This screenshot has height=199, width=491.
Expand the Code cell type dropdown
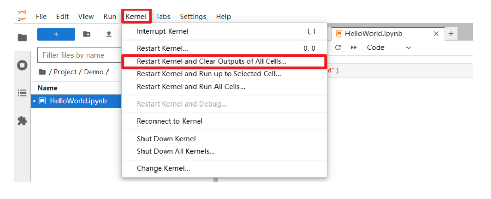[x=389, y=48]
